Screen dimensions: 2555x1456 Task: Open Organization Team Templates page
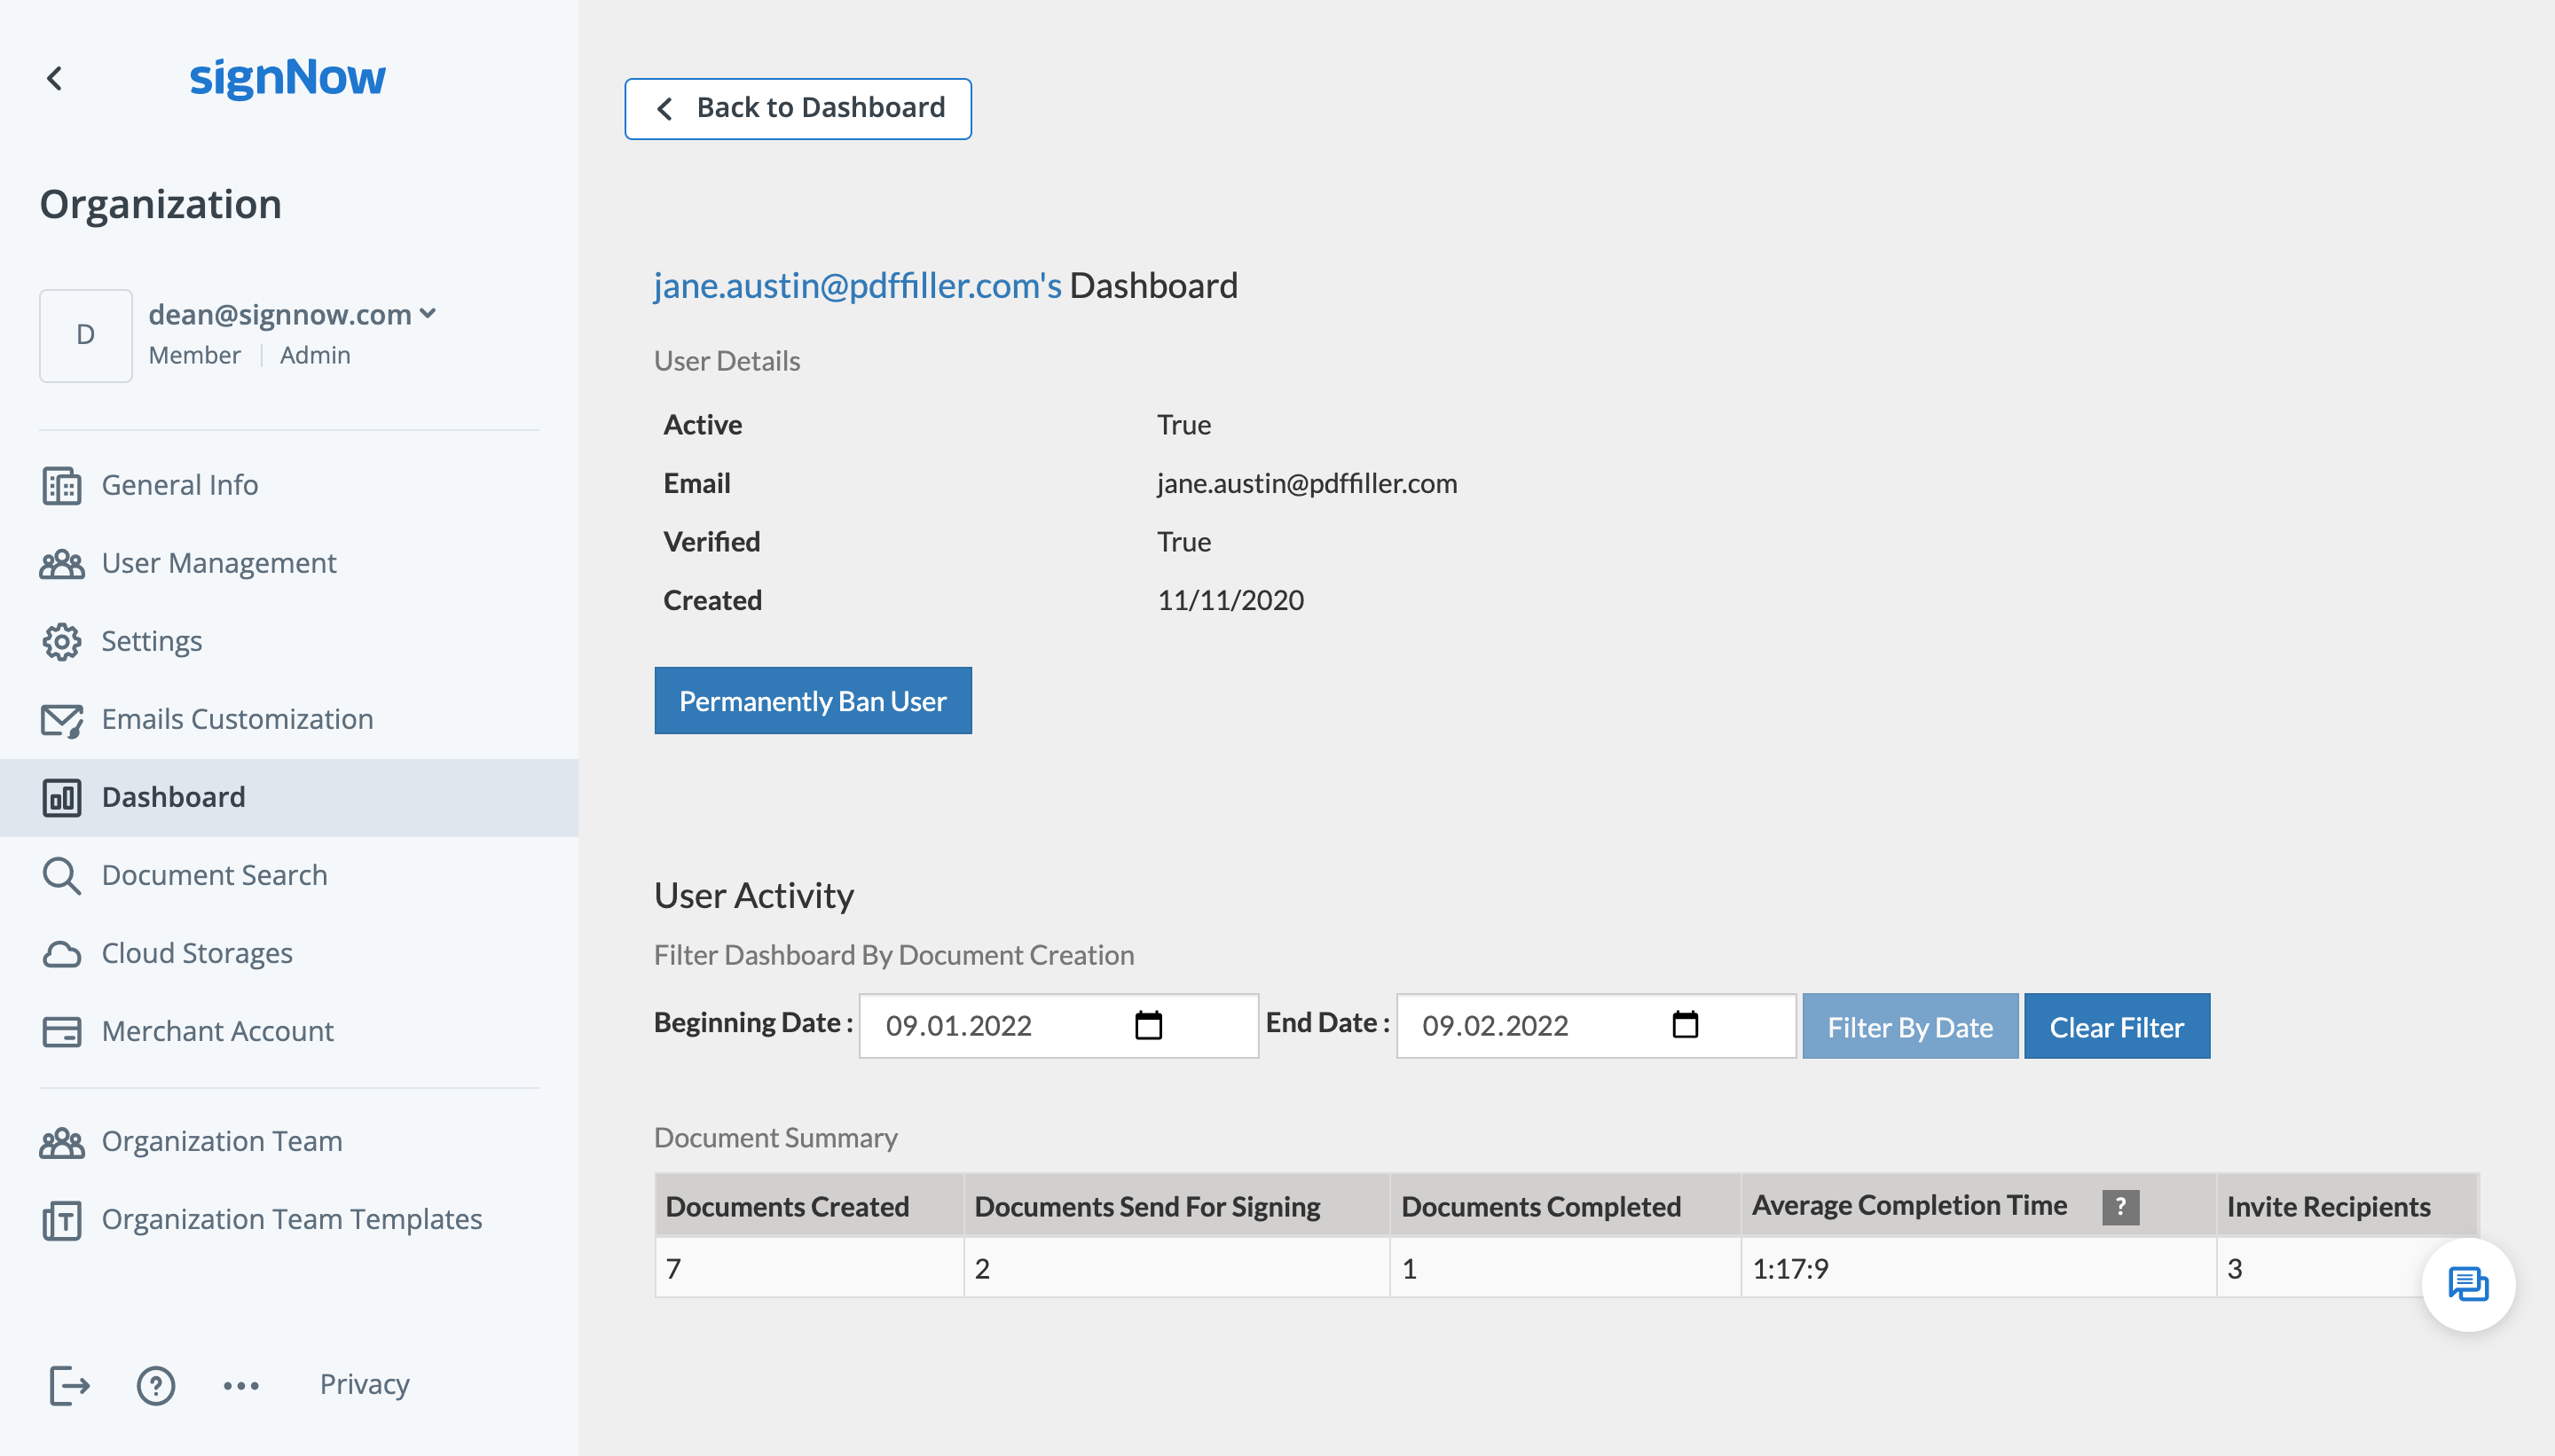point(291,1219)
